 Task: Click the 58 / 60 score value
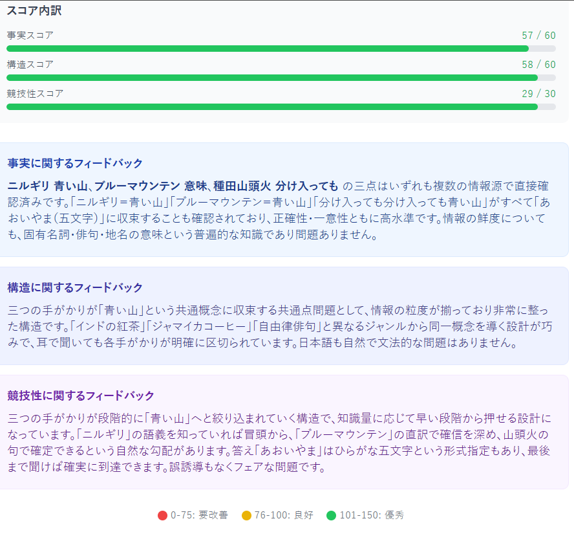click(538, 65)
